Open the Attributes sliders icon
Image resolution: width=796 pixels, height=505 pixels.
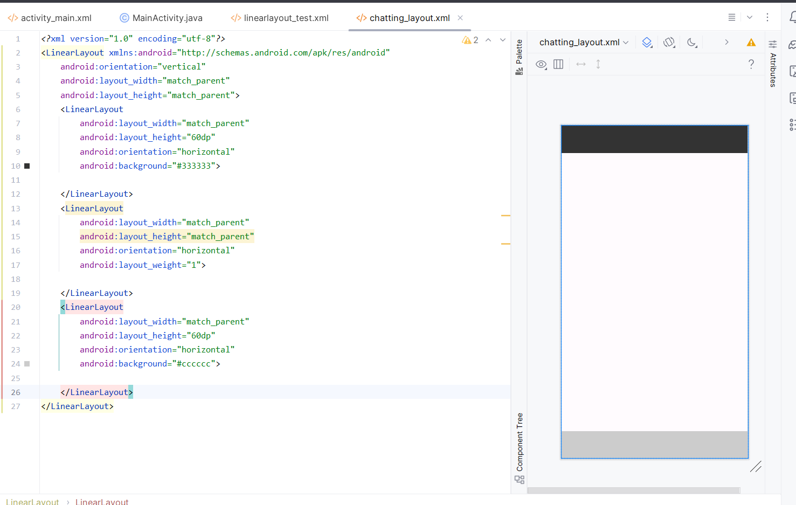[x=773, y=44]
